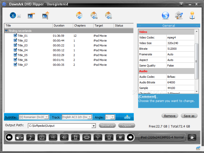Click the Browse button

tap(107, 125)
